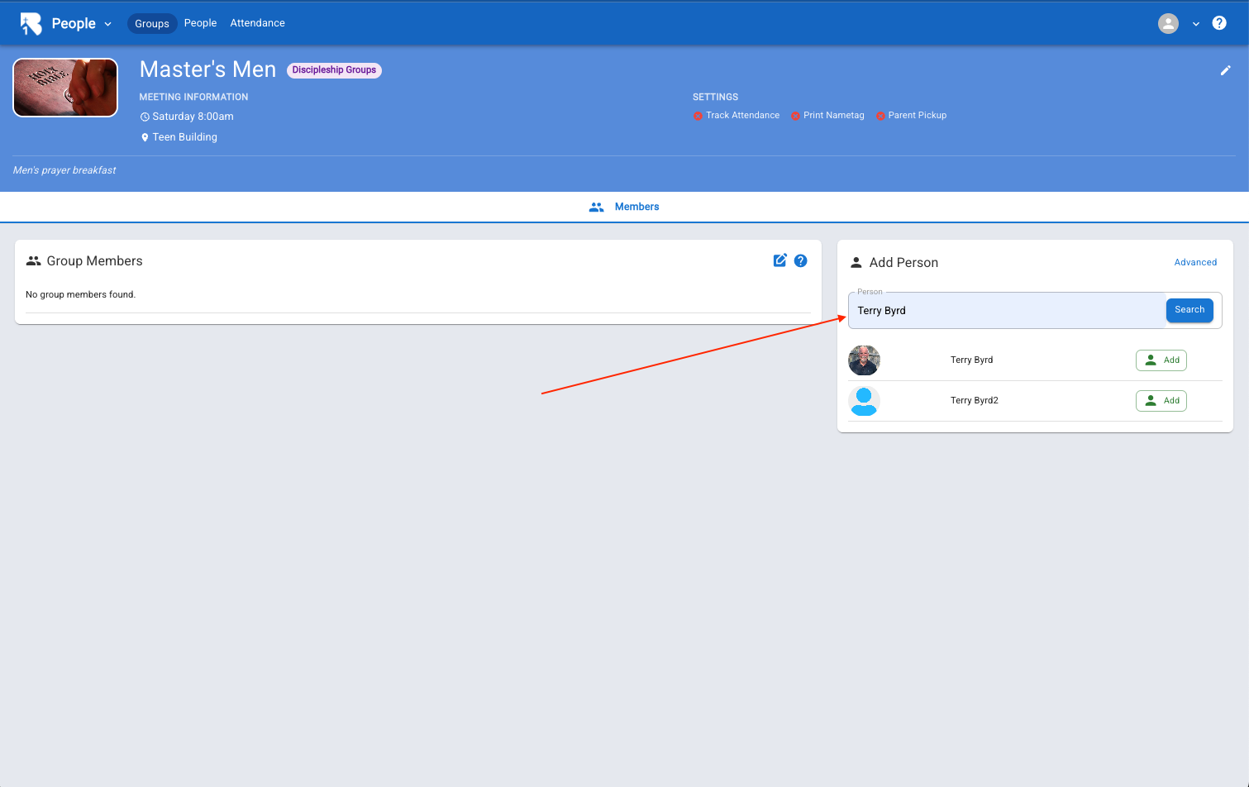Viewport: 1249px width, 787px height.
Task: Open the Group Members help icon
Action: 800,260
